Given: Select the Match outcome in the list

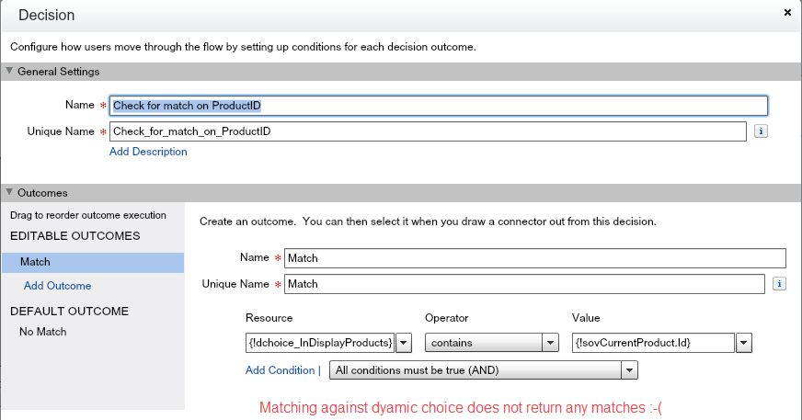Looking at the screenshot, I should click(92, 263).
